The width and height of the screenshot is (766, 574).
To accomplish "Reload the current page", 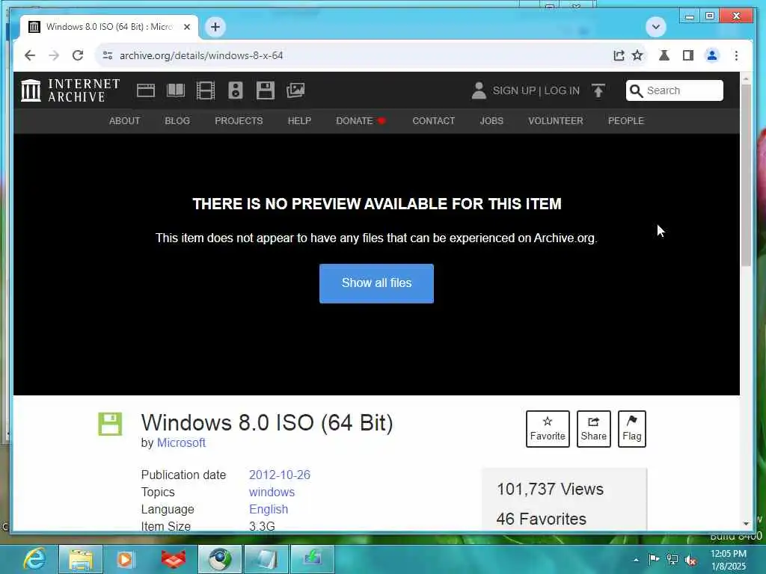I will 78,55.
